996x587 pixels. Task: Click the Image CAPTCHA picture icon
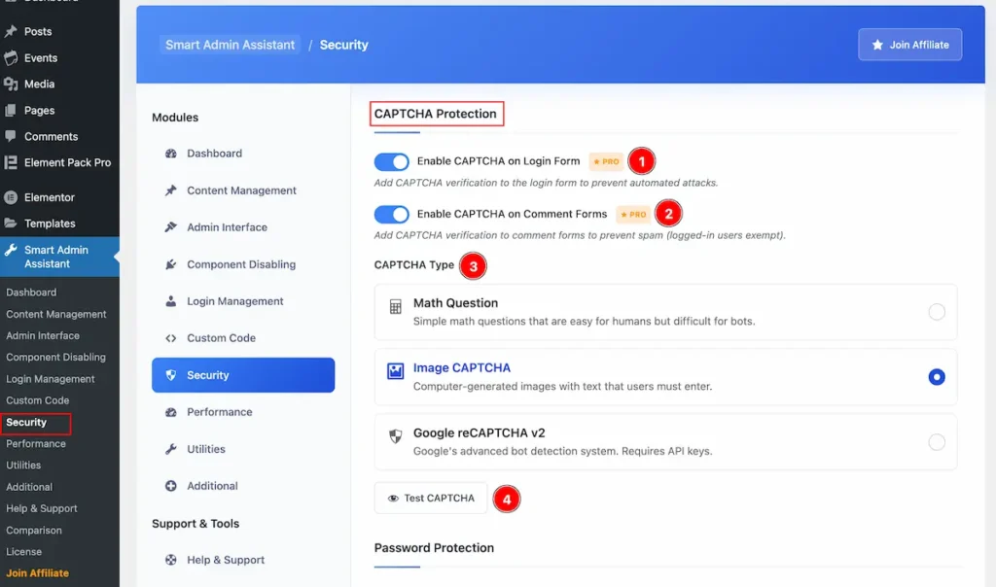pyautogui.click(x=395, y=371)
